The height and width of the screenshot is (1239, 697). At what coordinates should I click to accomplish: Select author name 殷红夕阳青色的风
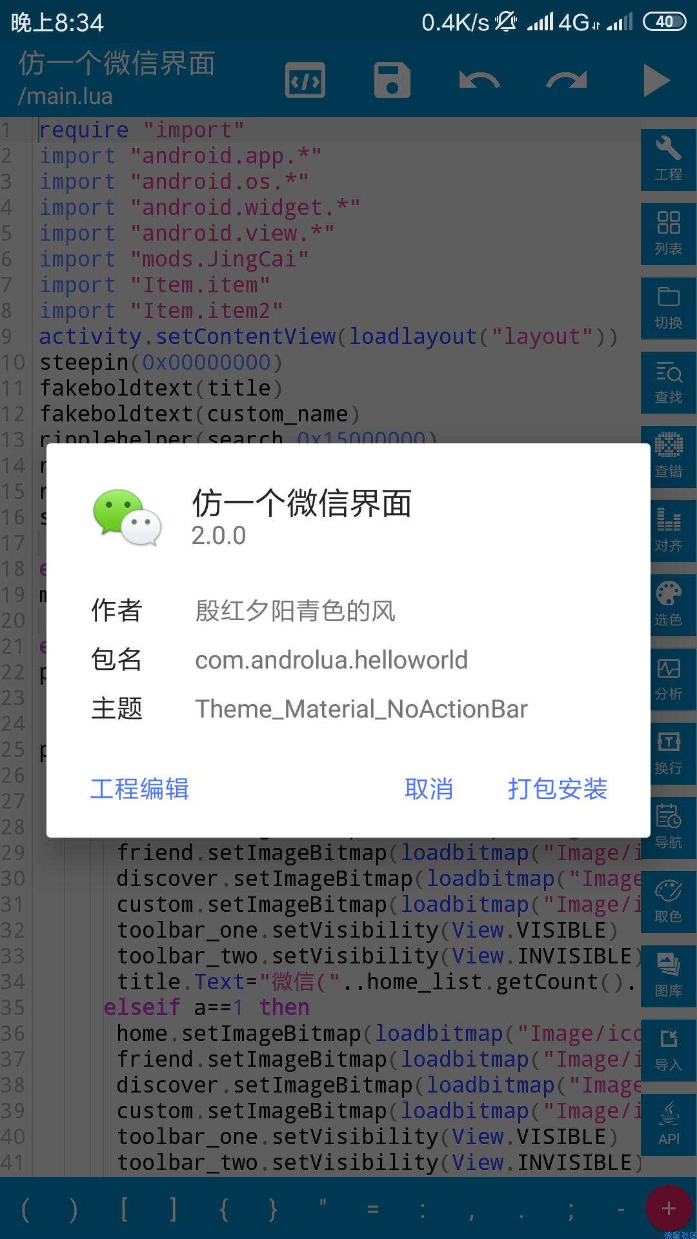(296, 610)
